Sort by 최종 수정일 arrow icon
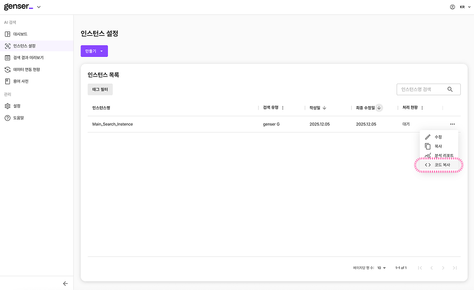 click(379, 108)
